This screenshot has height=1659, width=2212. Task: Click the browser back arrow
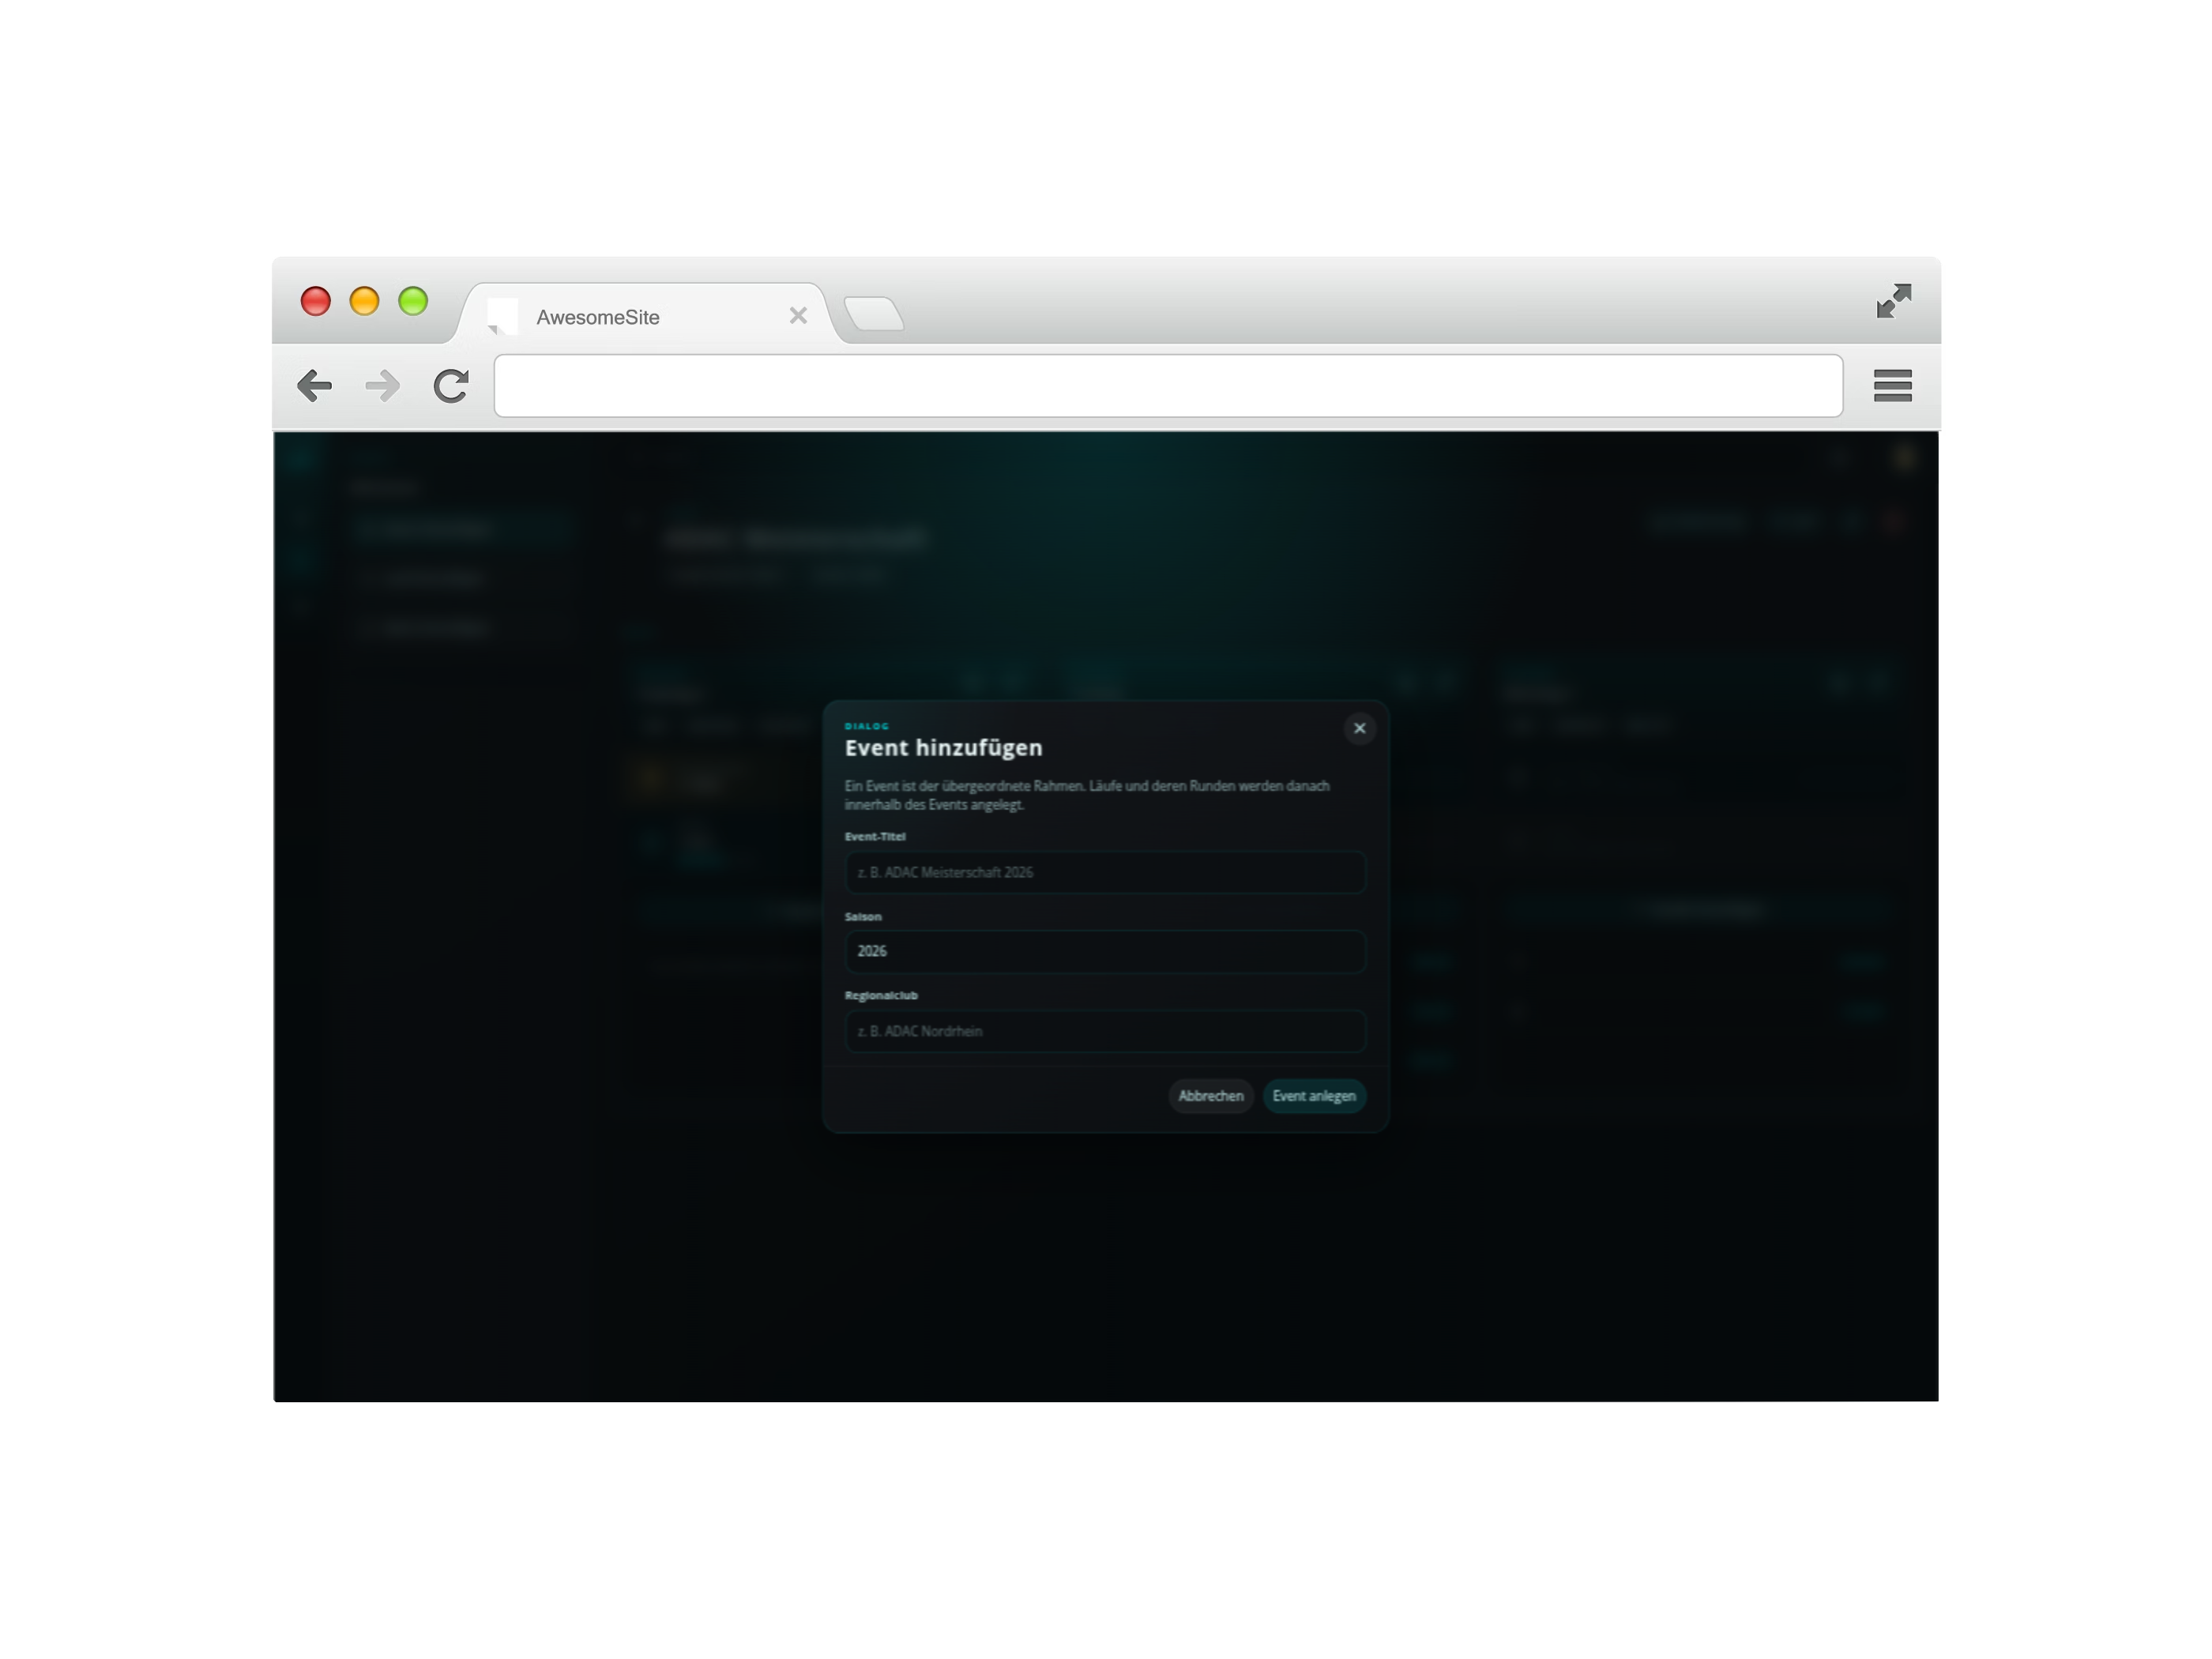[x=315, y=386]
